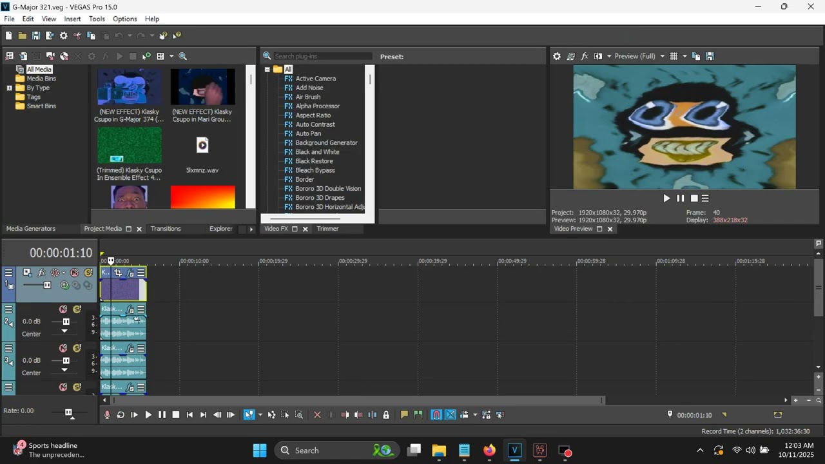This screenshot has width=825, height=464.
Task: Open Track FX on video track 1
Action: [42, 273]
